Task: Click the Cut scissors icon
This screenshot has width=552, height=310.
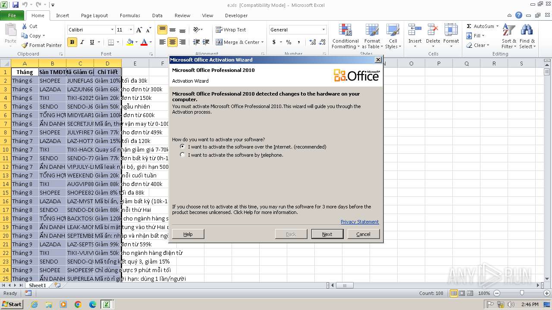Action: pos(25,26)
